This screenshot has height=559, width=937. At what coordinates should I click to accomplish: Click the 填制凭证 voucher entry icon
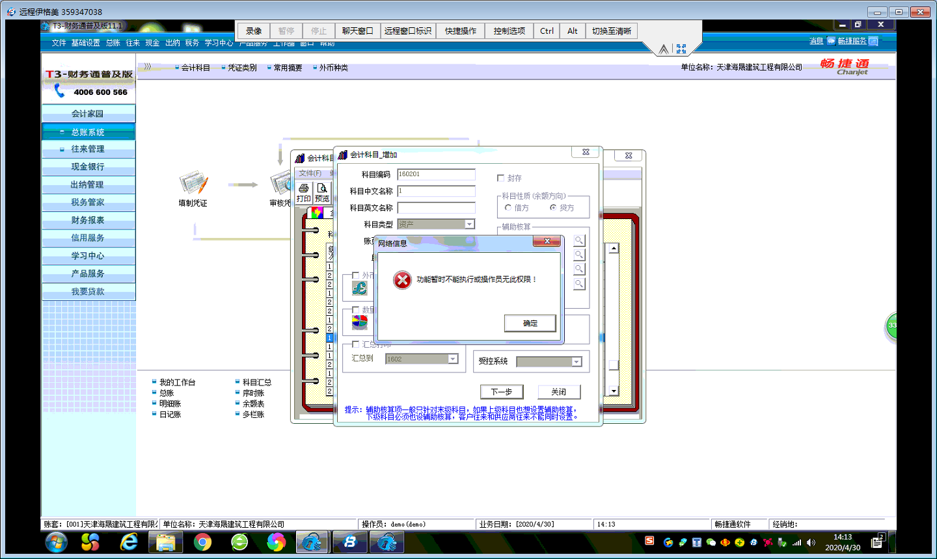pos(193,183)
